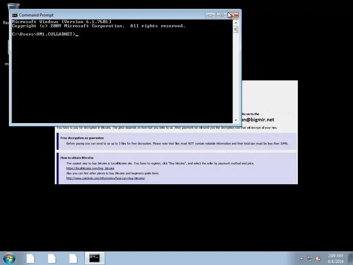Select the Command Prompt taskbar button

94,258
